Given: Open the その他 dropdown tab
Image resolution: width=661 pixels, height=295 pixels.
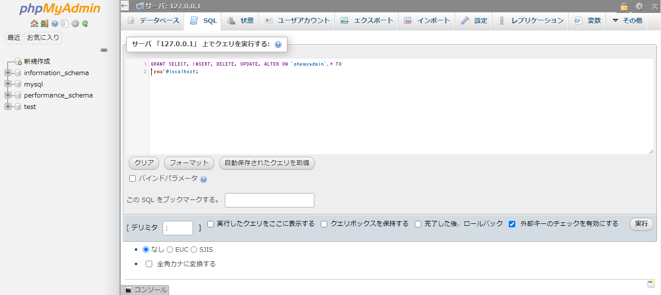Looking at the screenshot, I should (627, 21).
